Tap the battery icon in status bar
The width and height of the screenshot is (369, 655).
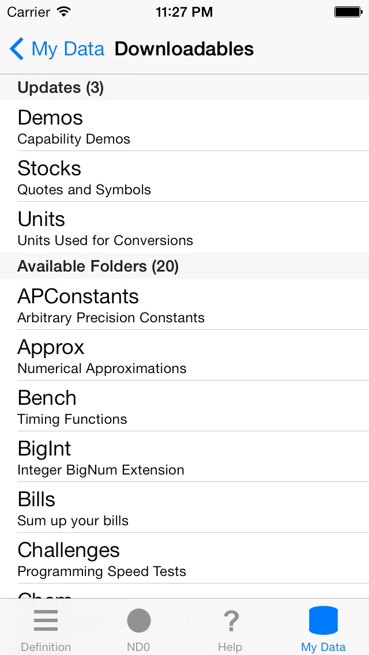click(x=348, y=12)
